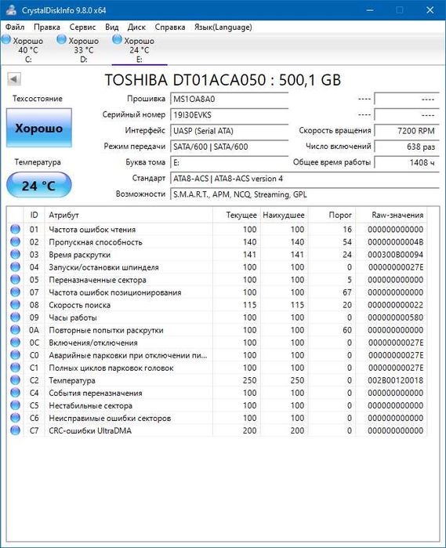Screen dimensions: 446x548
Task: Click status circle for attribute 05 reallocated sectors
Action: (x=15, y=280)
